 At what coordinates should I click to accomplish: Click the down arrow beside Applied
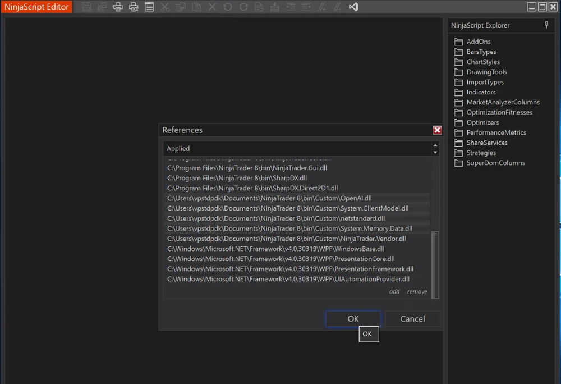coord(435,153)
